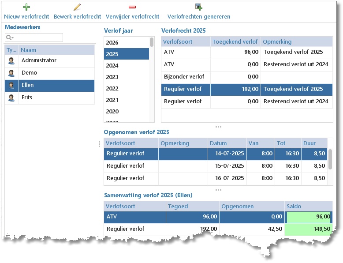Select leave year 2022
Viewport: 343px width, 263px height.
point(127,88)
